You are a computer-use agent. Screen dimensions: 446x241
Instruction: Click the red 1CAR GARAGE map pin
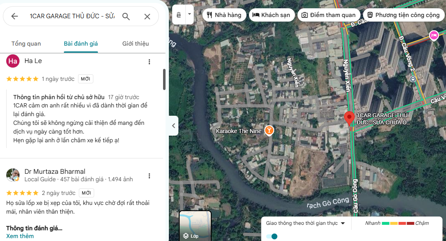tap(349, 119)
